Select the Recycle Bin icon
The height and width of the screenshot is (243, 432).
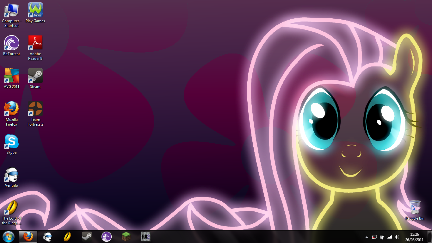pyautogui.click(x=415, y=210)
